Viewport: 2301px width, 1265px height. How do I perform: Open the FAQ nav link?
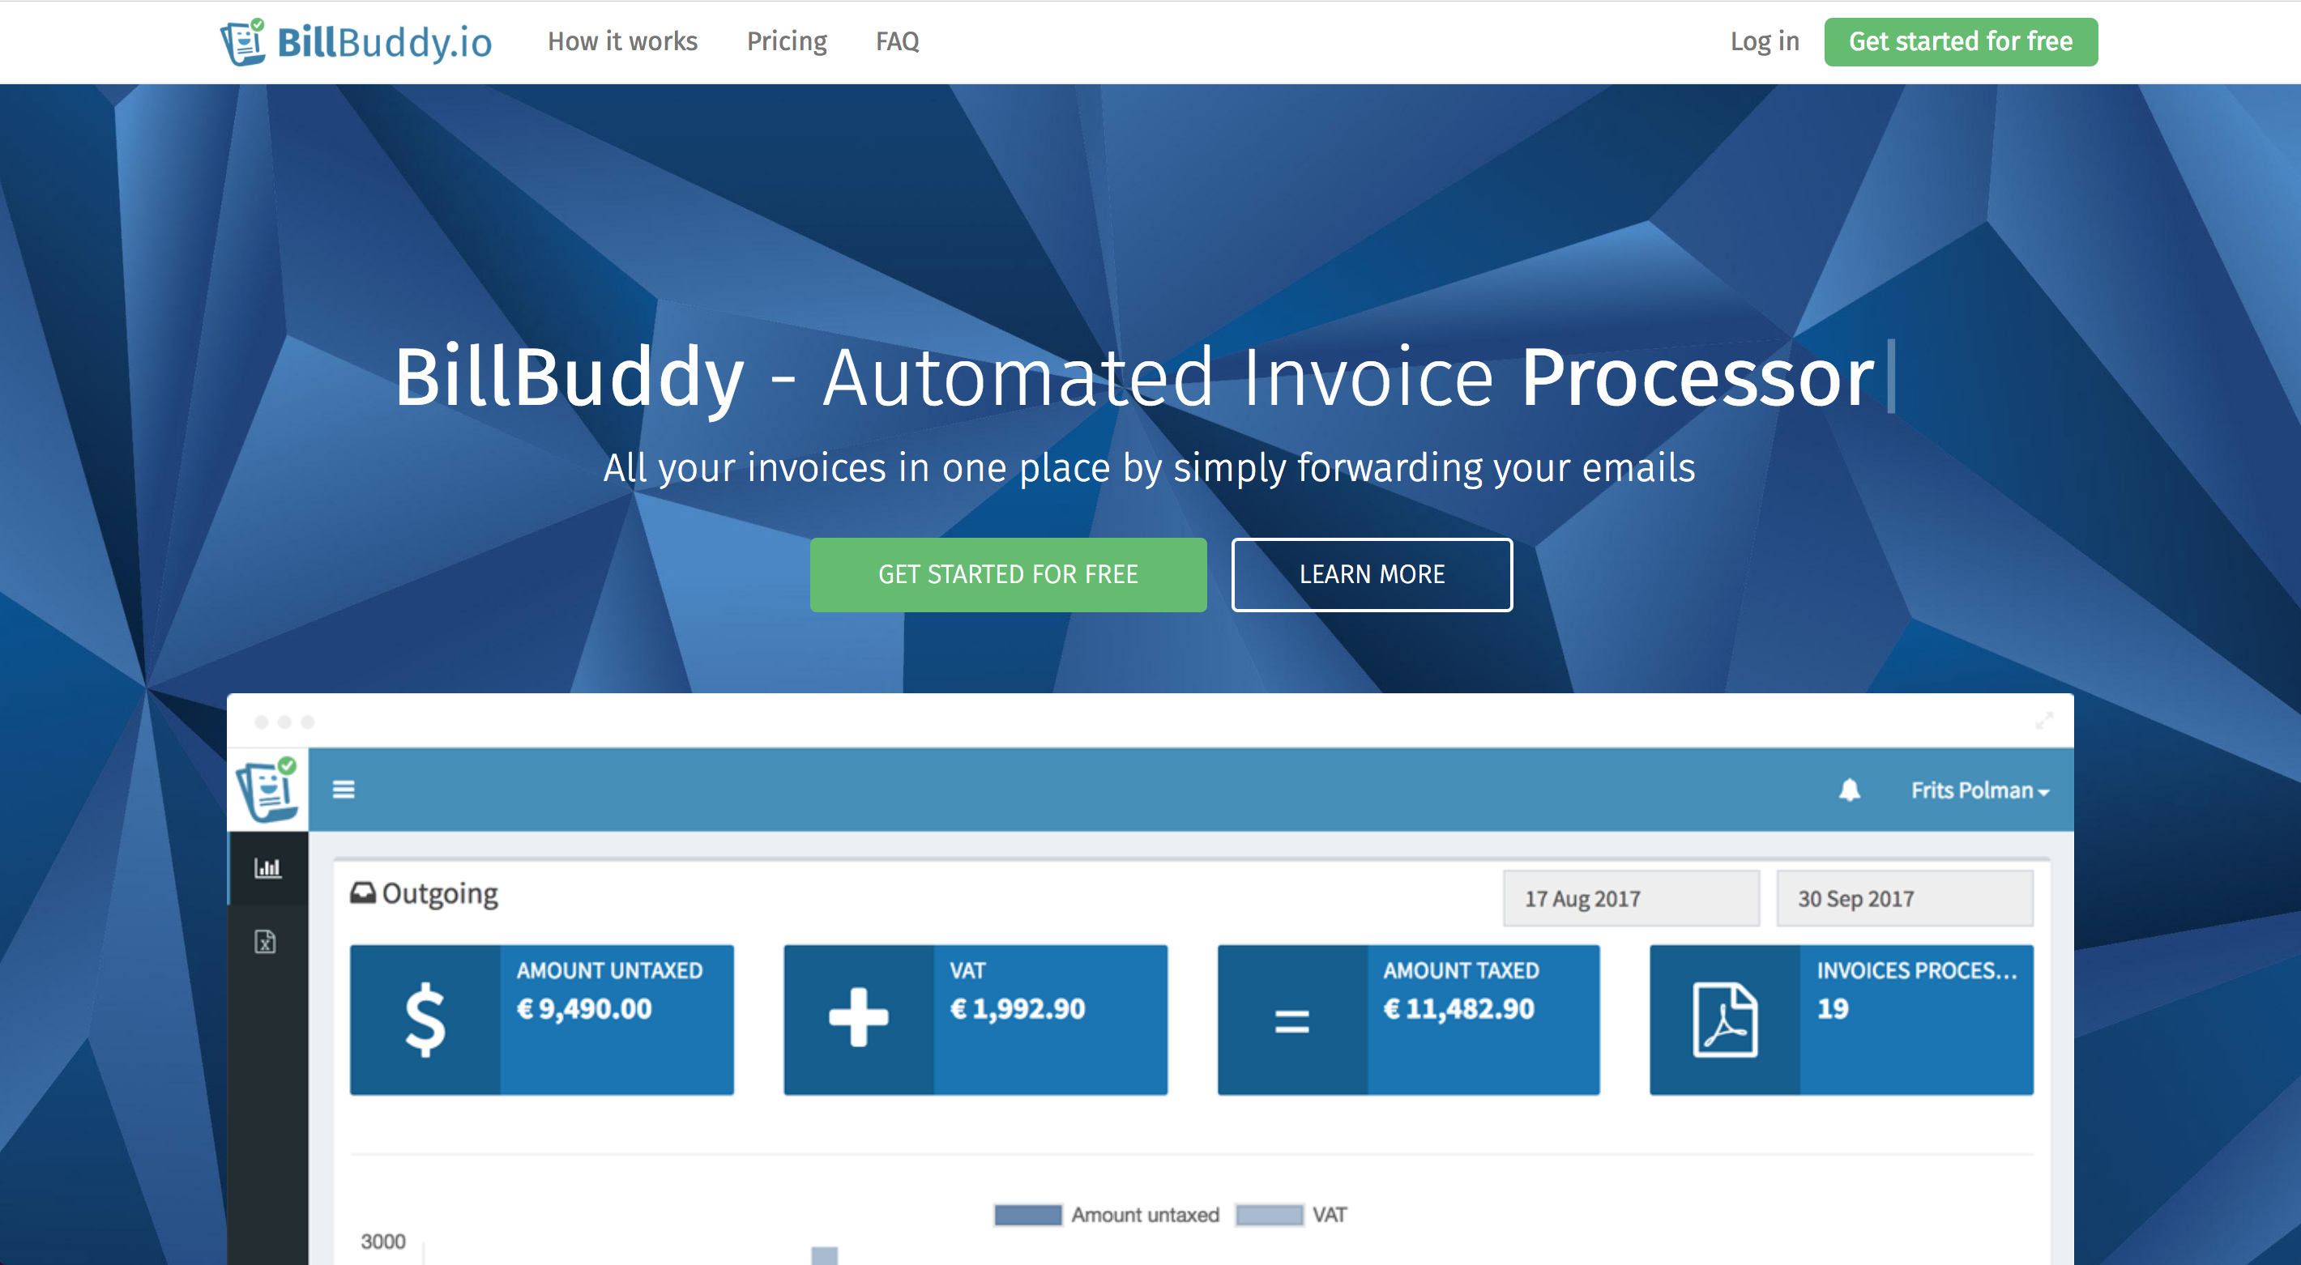click(897, 41)
